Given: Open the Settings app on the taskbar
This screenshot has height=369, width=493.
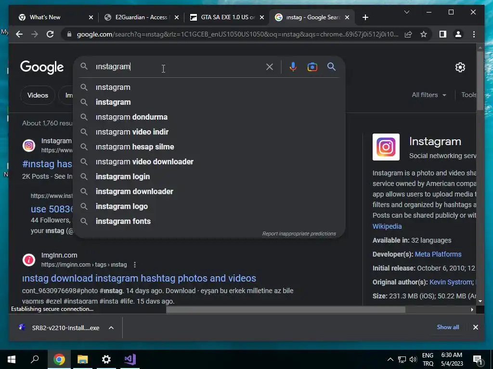Looking at the screenshot, I should coord(106,359).
